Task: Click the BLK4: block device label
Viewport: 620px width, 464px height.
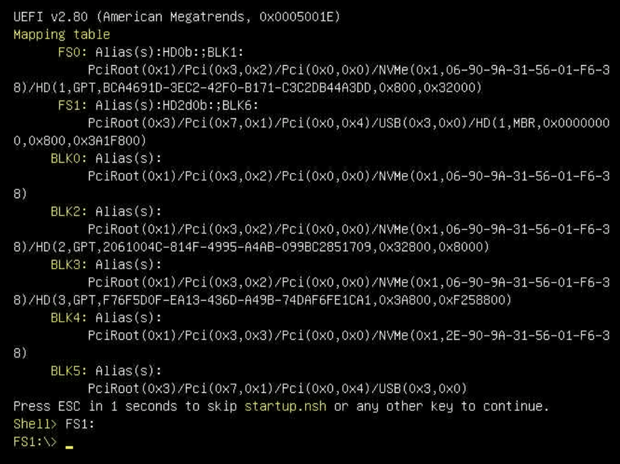Action: pyautogui.click(x=69, y=317)
